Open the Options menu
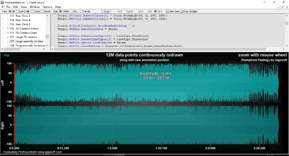The height and width of the screenshot is (156, 289). click(47, 7)
